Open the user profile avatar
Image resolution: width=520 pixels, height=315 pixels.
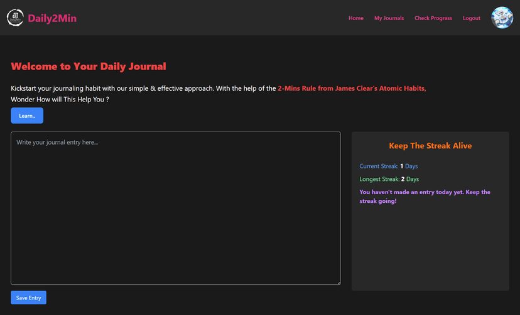coord(502,18)
